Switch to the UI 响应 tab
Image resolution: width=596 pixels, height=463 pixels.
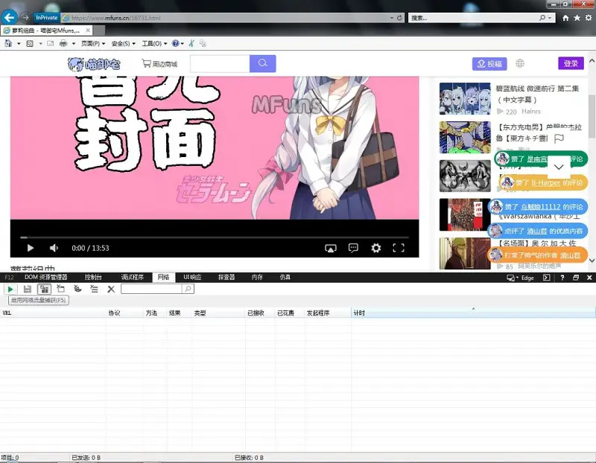point(192,277)
